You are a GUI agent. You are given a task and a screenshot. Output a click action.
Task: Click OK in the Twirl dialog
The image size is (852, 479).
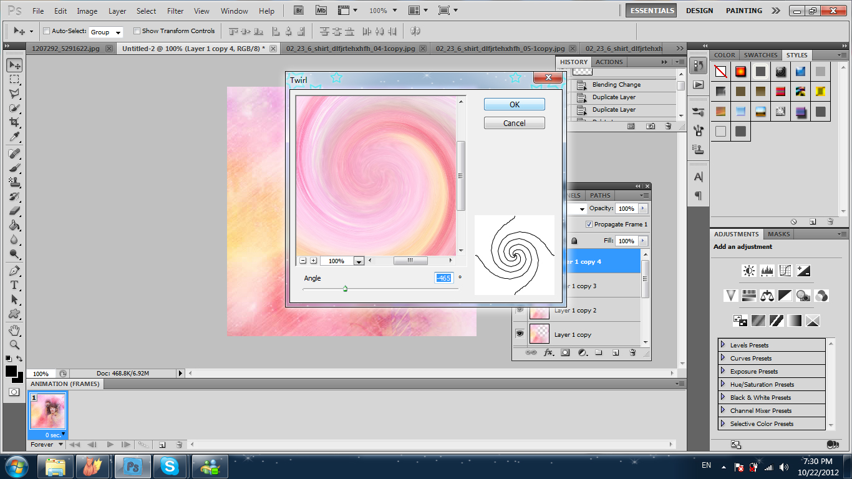514,105
